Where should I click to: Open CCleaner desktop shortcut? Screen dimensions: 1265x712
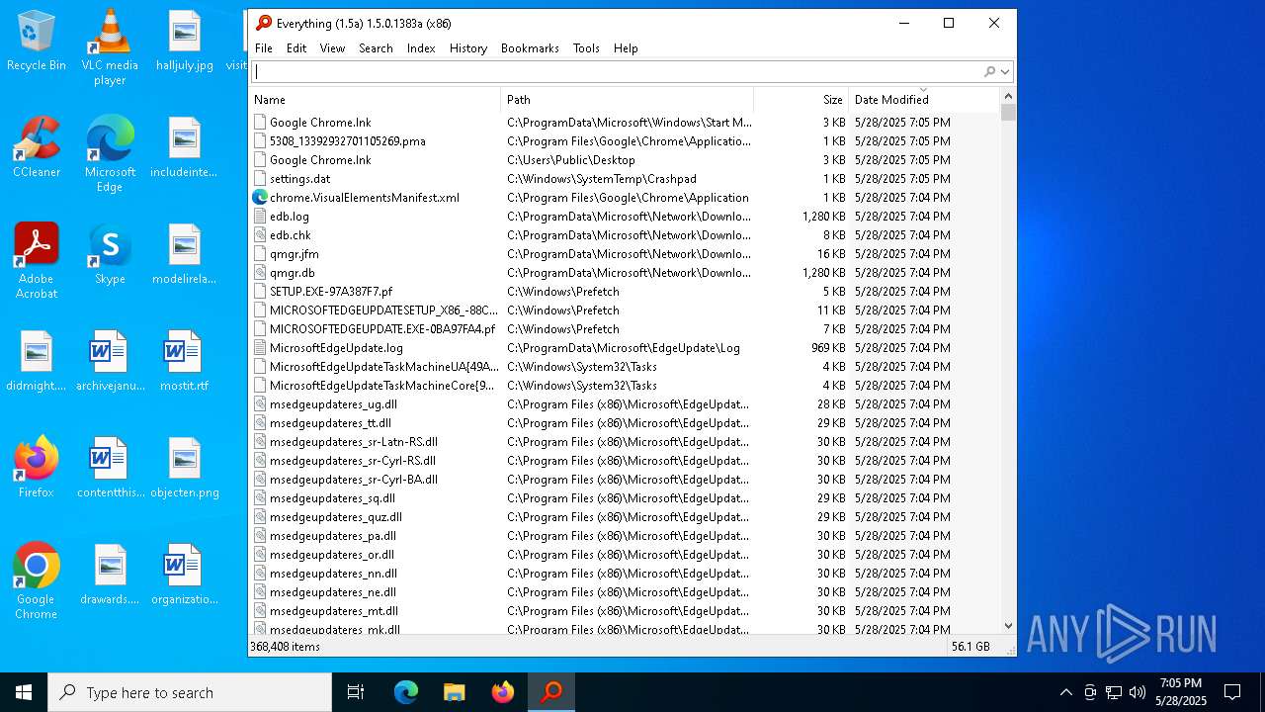37,147
